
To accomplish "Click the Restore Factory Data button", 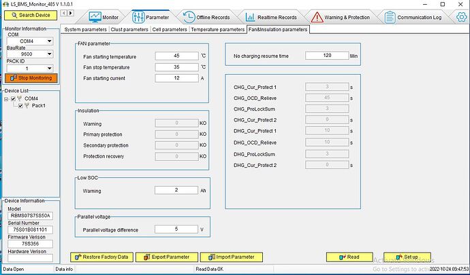I will point(102,257).
